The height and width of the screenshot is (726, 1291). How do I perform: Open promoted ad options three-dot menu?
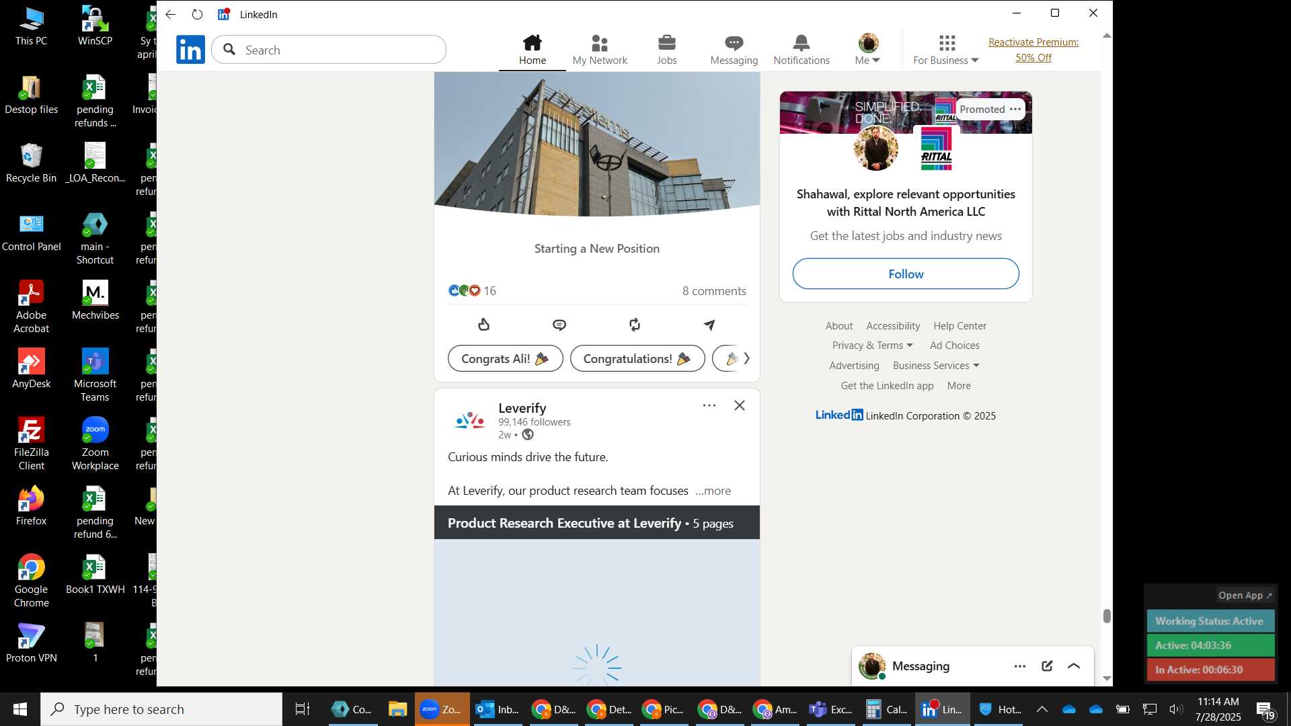[x=1015, y=109]
